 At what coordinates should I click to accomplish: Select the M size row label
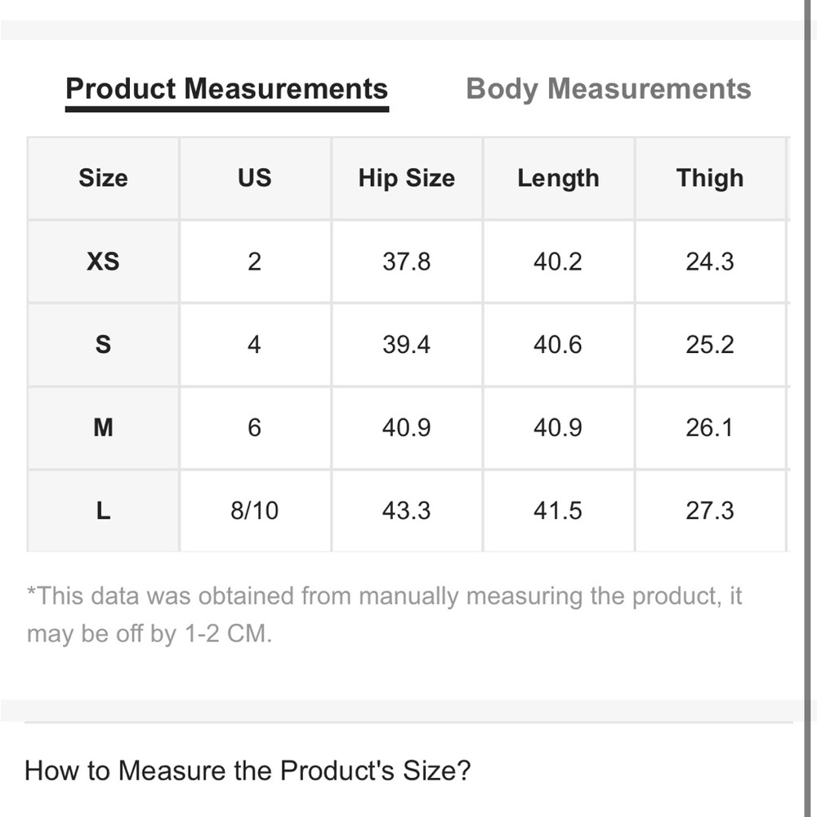click(103, 428)
